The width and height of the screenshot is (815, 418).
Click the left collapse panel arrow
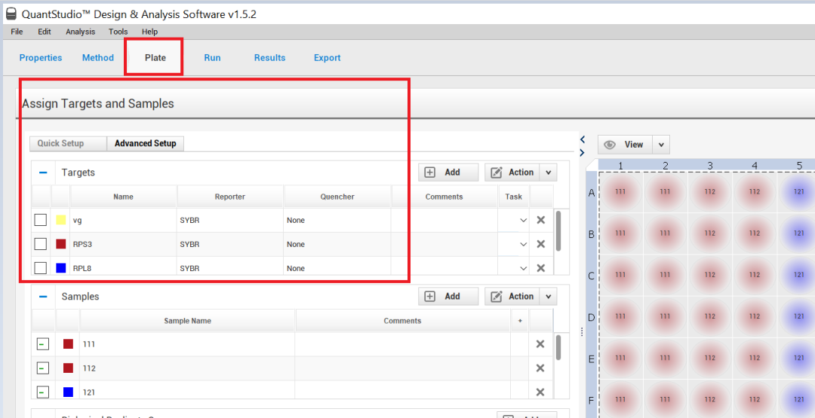click(x=583, y=139)
